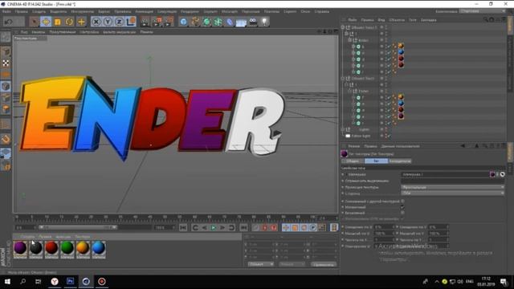514x289 pixels.
Task: Collapse the second top-level object in tree
Action: [x=343, y=79]
